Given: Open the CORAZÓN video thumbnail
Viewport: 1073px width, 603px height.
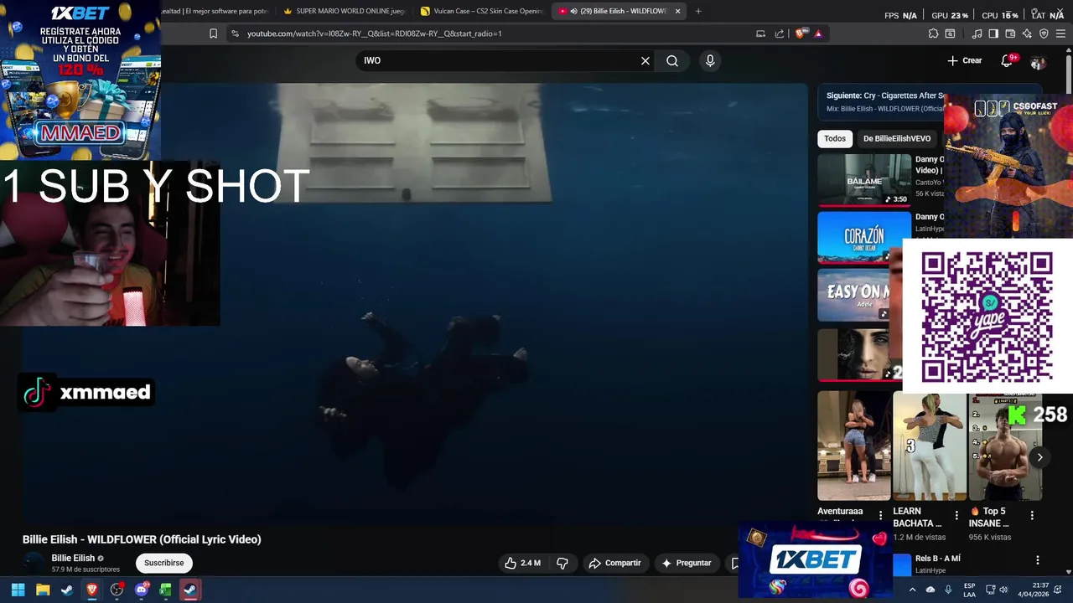Looking at the screenshot, I should pos(864,237).
